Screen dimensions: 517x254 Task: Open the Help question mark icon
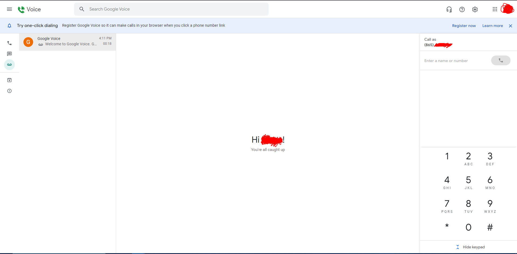coord(462,9)
